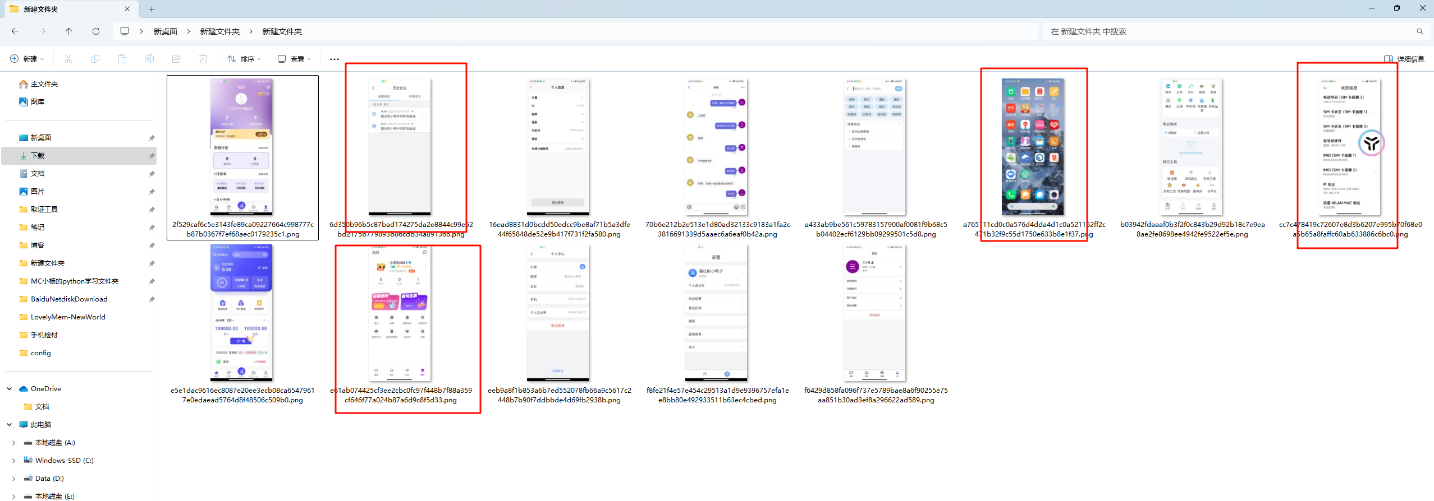This screenshot has width=1434, height=501.
Task: Click the cut scissors icon in toolbar
Action: pyautogui.click(x=68, y=59)
